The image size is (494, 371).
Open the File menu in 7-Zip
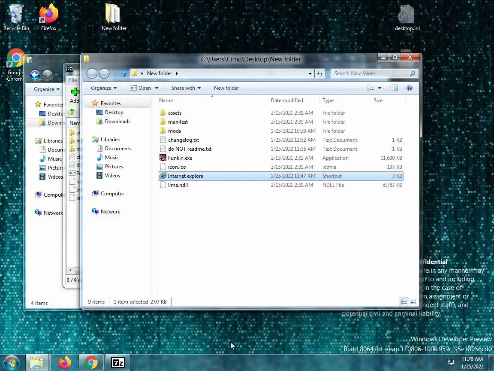point(73,80)
